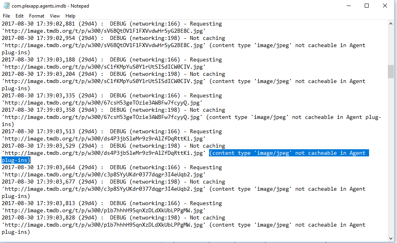
Task: Click timestamp 17:39:03,529 Not caching line
Action: pos(113,146)
